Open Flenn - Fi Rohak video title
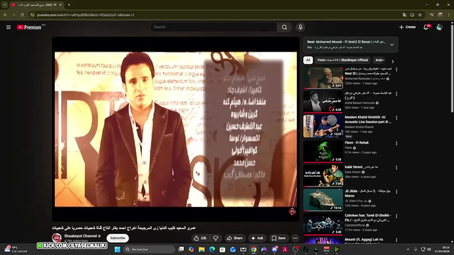Image resolution: width=454 pixels, height=255 pixels. coord(357,143)
